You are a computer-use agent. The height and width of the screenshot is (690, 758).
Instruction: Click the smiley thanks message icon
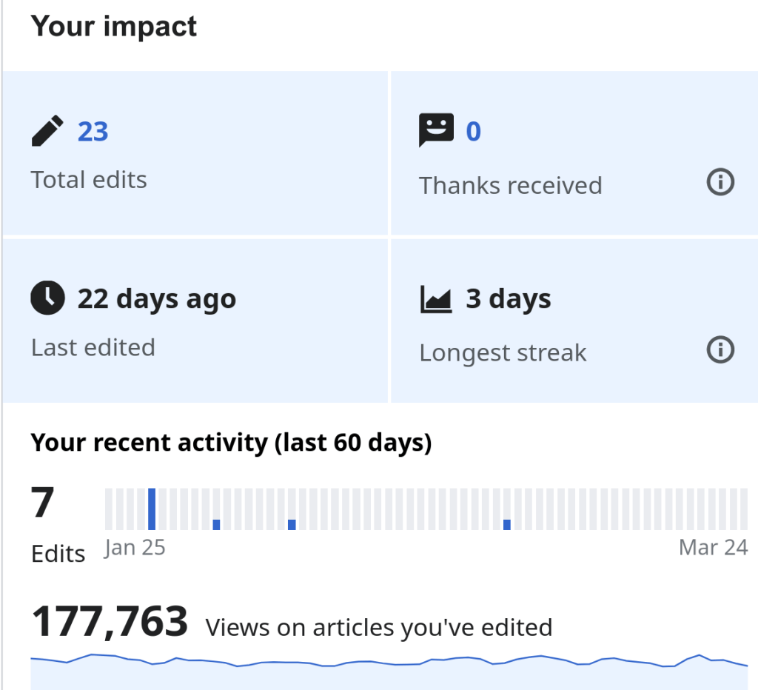pyautogui.click(x=436, y=131)
